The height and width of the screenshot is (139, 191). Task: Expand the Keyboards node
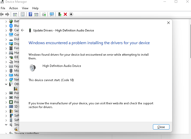(x=6, y=66)
